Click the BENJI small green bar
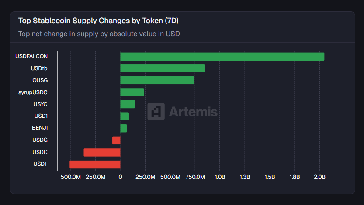The height and width of the screenshot is (205, 364). coord(124,128)
